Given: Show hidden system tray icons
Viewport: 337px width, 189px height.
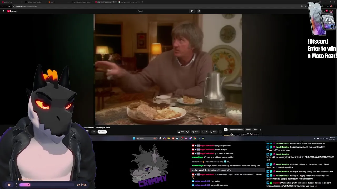Looking at the screenshot, I should [315, 138].
